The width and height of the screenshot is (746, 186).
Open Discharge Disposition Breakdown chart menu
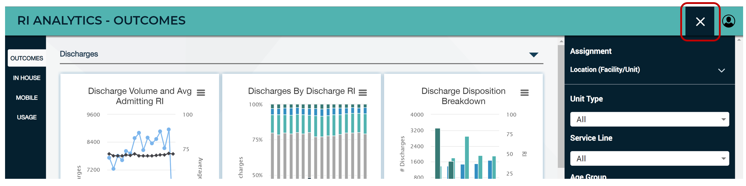524,93
